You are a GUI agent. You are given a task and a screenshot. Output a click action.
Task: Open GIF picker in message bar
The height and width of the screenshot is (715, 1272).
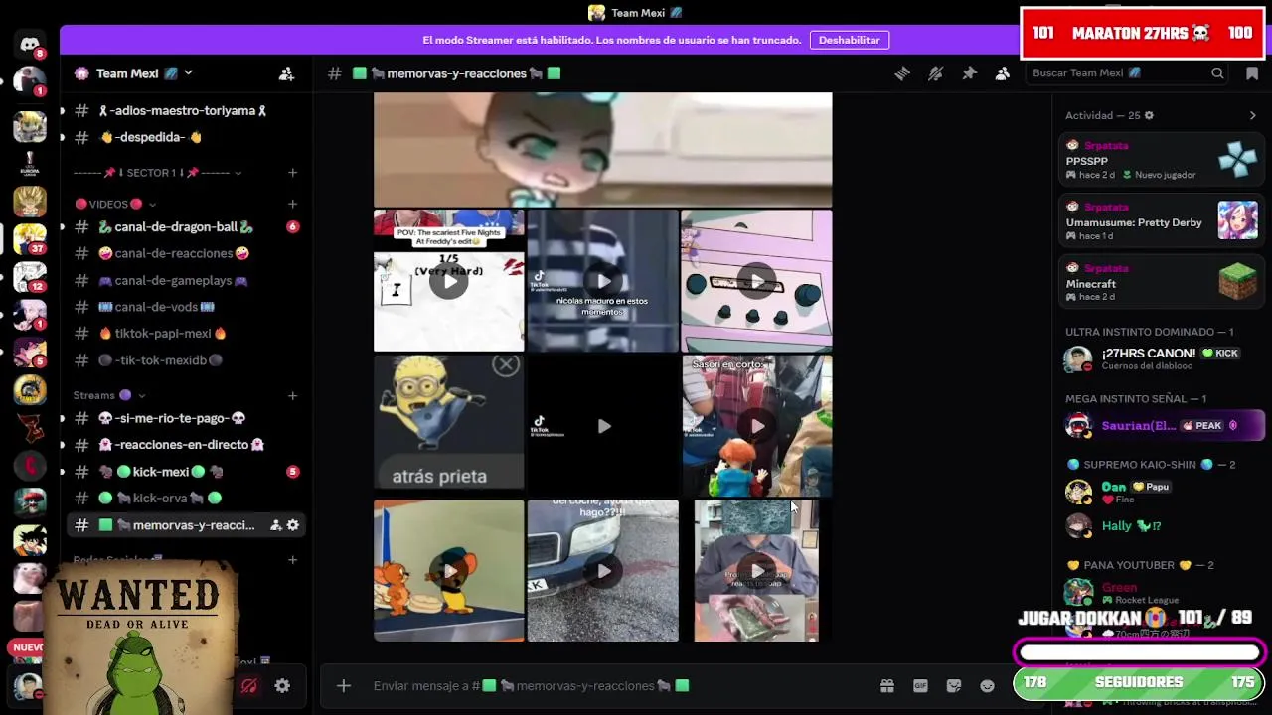pyautogui.click(x=920, y=685)
